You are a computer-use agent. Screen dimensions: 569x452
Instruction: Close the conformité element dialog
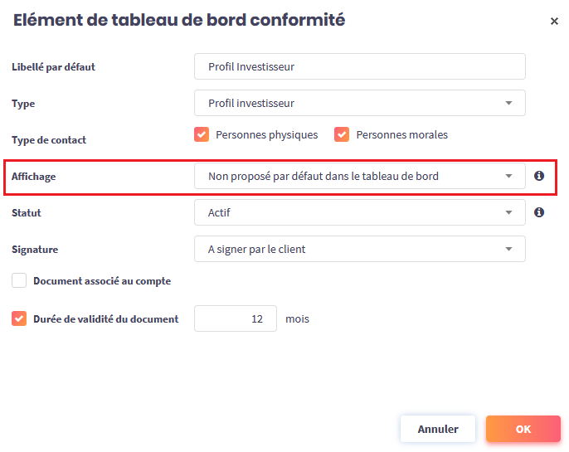pos(554,22)
